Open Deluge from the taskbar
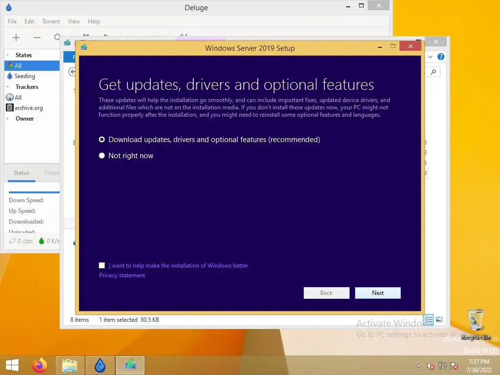The width and height of the screenshot is (500, 375). tap(100, 365)
